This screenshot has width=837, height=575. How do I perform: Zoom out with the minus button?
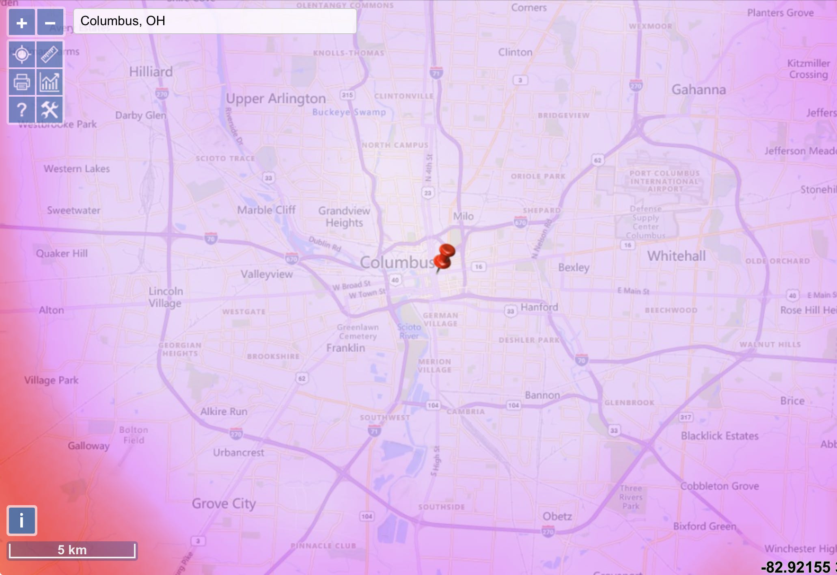pos(50,23)
